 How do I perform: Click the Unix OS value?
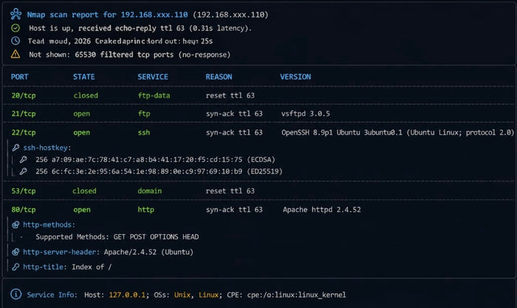coord(183,295)
